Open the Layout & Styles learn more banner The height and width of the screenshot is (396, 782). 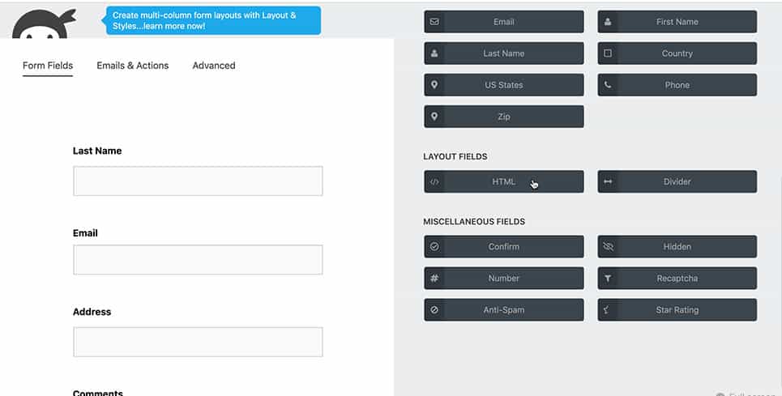(213, 20)
